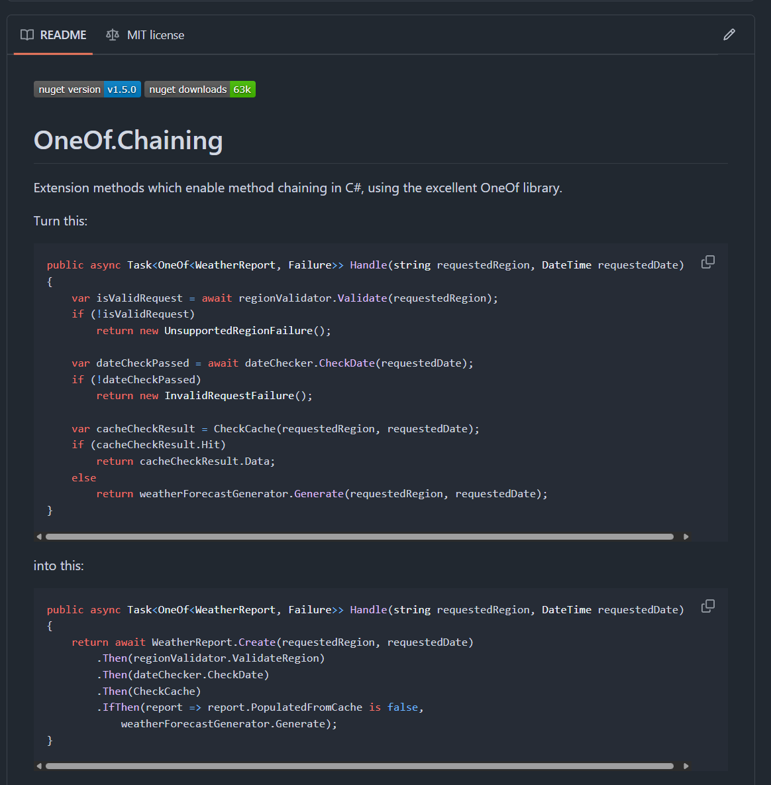
Task: Click 'if (!dateCheckPassed)' code line
Action: click(136, 379)
